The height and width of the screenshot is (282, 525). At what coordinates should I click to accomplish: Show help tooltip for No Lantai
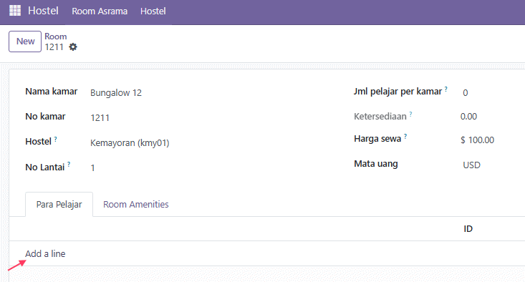click(x=69, y=164)
